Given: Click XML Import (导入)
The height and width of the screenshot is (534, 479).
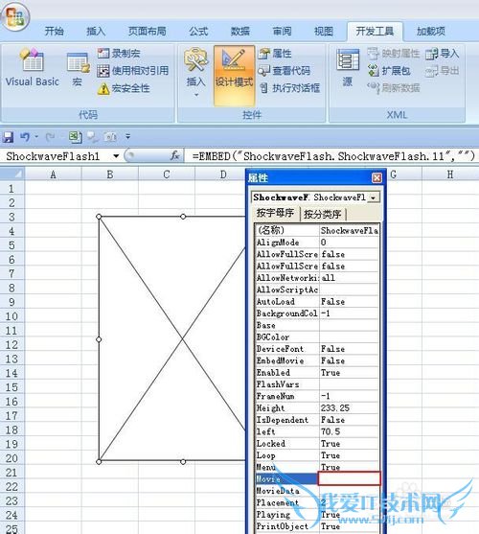Looking at the screenshot, I should pyautogui.click(x=443, y=53).
